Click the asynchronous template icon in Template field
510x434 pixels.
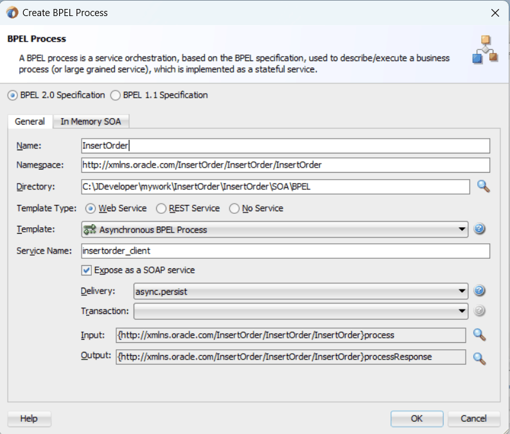90,229
